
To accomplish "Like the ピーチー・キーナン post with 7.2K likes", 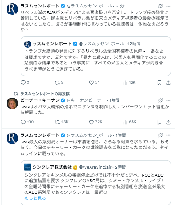I will pos(96,122).
